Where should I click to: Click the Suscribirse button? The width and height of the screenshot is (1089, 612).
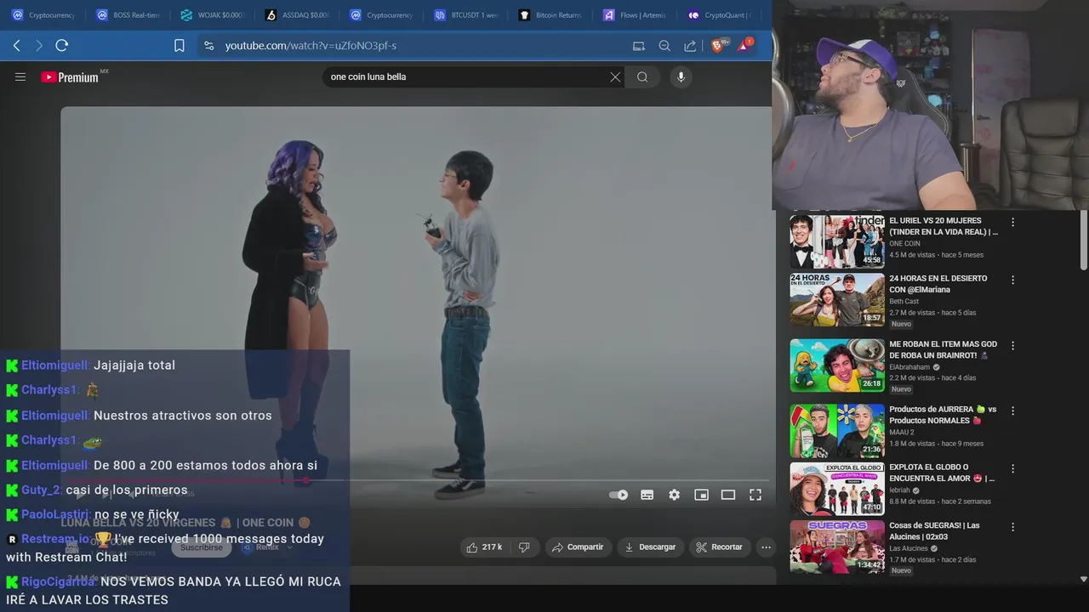[202, 547]
